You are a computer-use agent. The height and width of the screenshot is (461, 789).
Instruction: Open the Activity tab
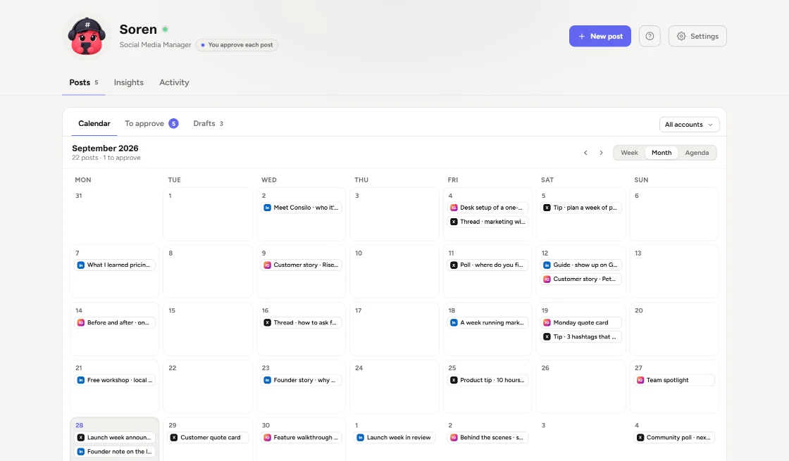click(x=174, y=82)
